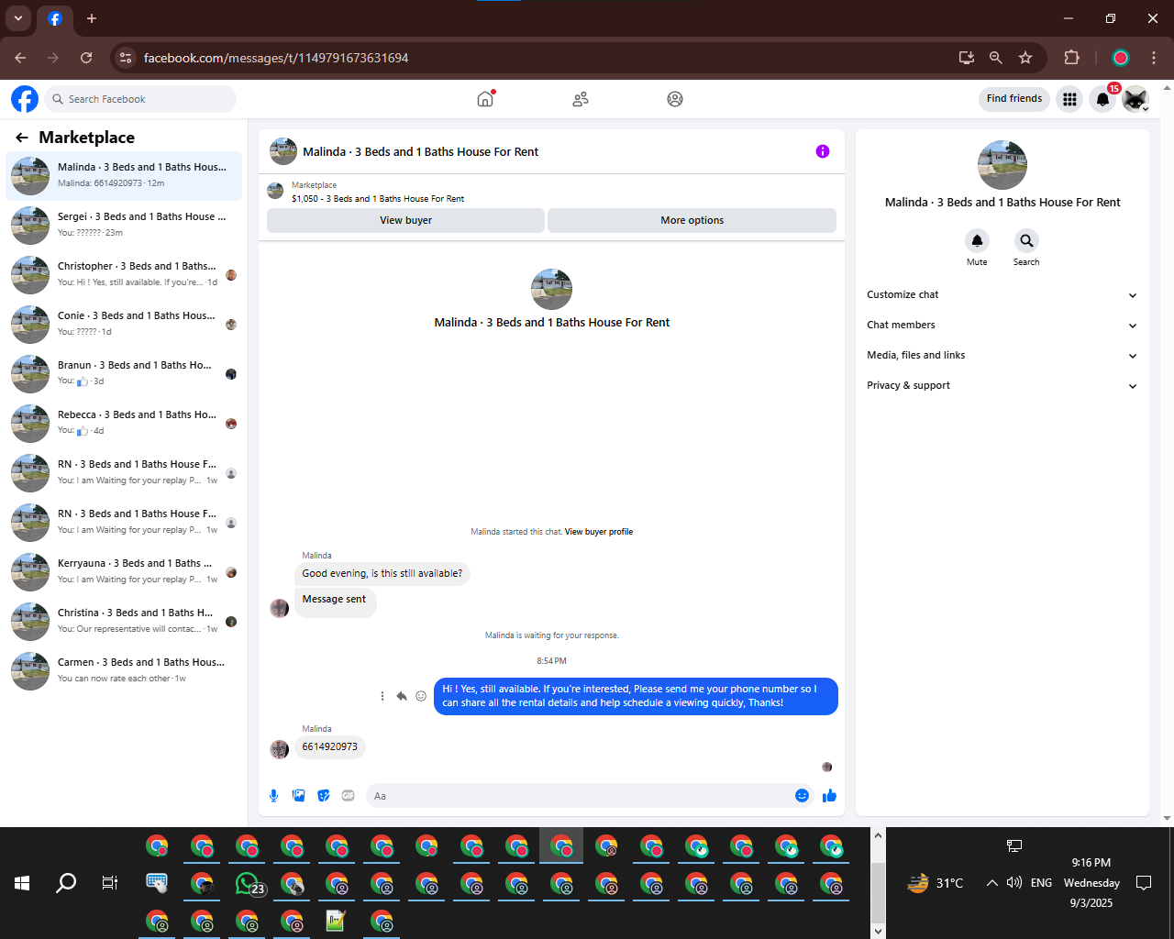This screenshot has width=1174, height=939.
Task: Open the zoom magnifier in address bar
Action: [x=996, y=58]
